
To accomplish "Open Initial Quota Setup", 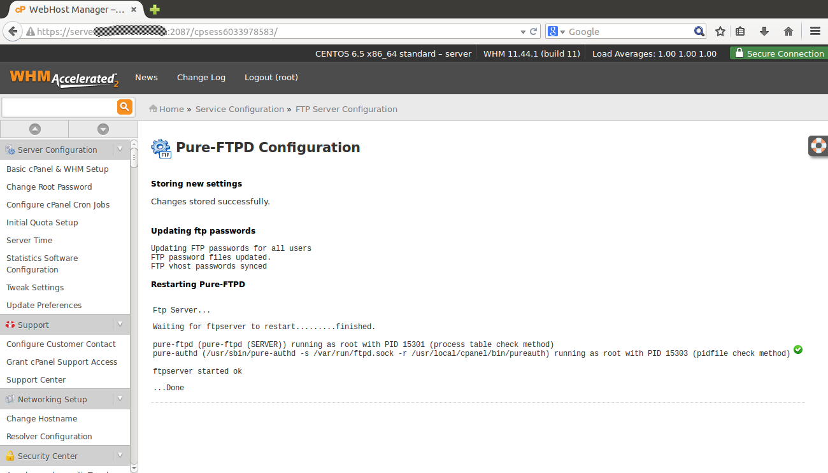I will point(42,222).
